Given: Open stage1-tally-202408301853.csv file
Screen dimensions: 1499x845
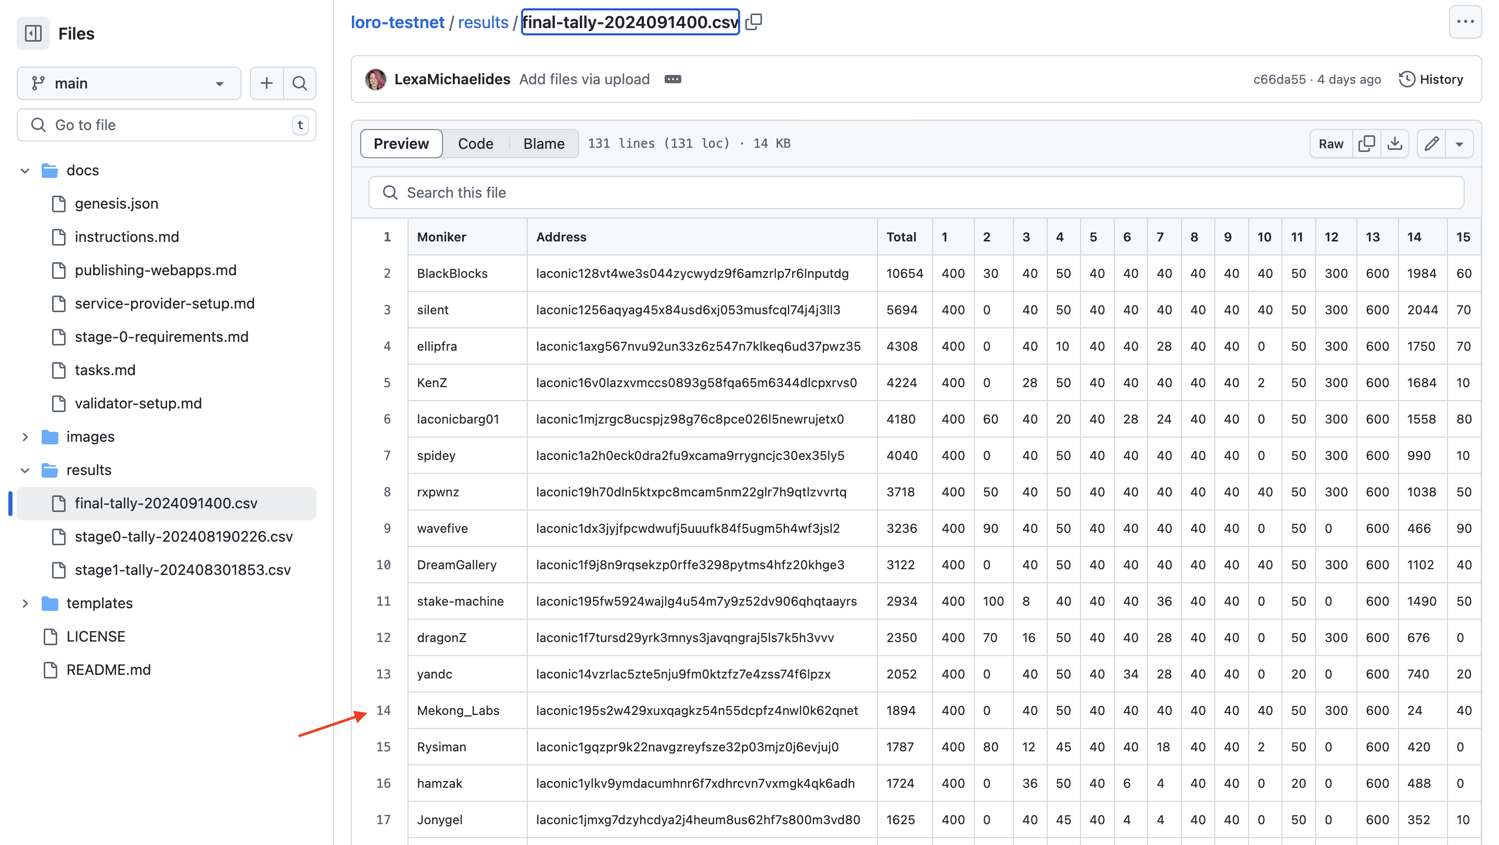Looking at the screenshot, I should point(183,570).
